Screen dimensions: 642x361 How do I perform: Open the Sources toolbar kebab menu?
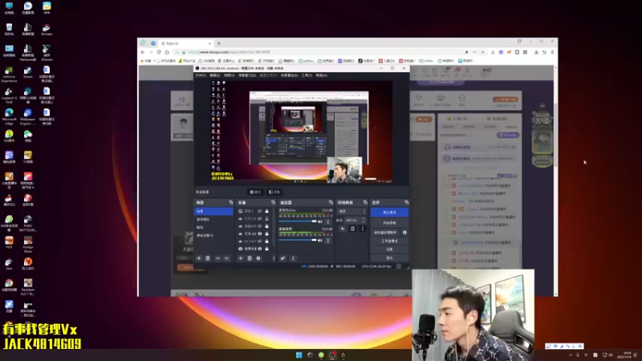click(x=274, y=258)
